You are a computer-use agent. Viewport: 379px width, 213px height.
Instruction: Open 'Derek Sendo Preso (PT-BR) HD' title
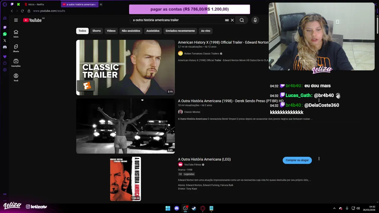point(231,101)
